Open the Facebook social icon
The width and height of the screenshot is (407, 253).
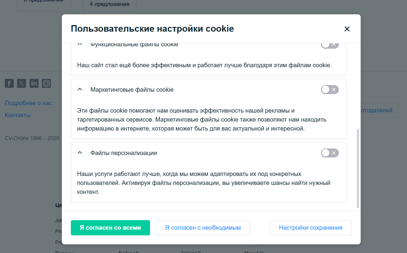9,83
